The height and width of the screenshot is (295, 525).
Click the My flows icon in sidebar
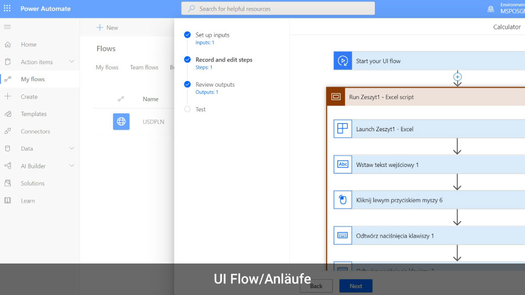(8, 79)
